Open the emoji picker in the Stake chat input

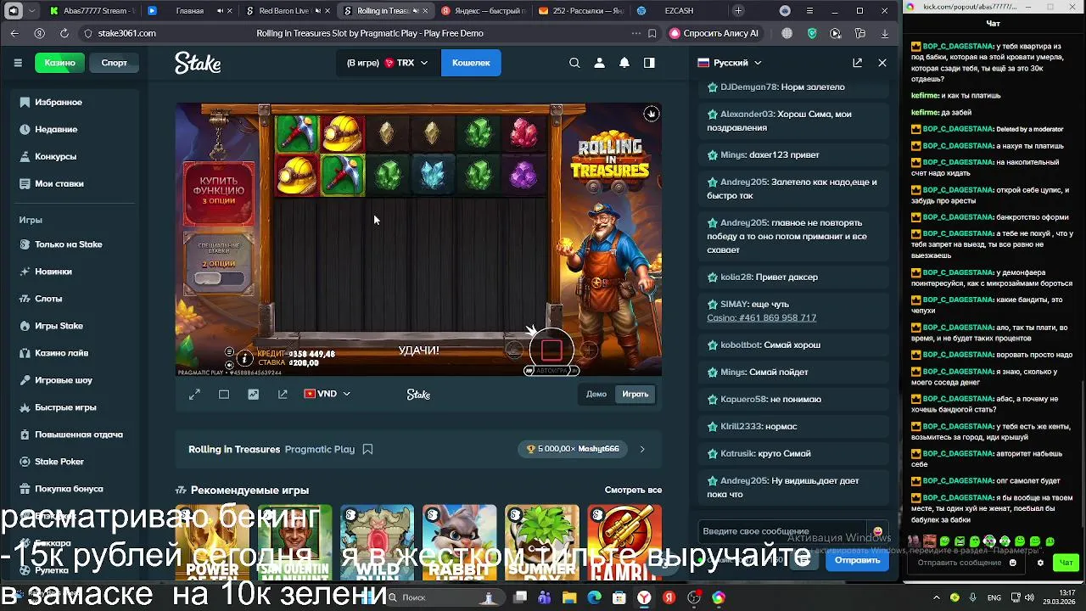point(877,532)
